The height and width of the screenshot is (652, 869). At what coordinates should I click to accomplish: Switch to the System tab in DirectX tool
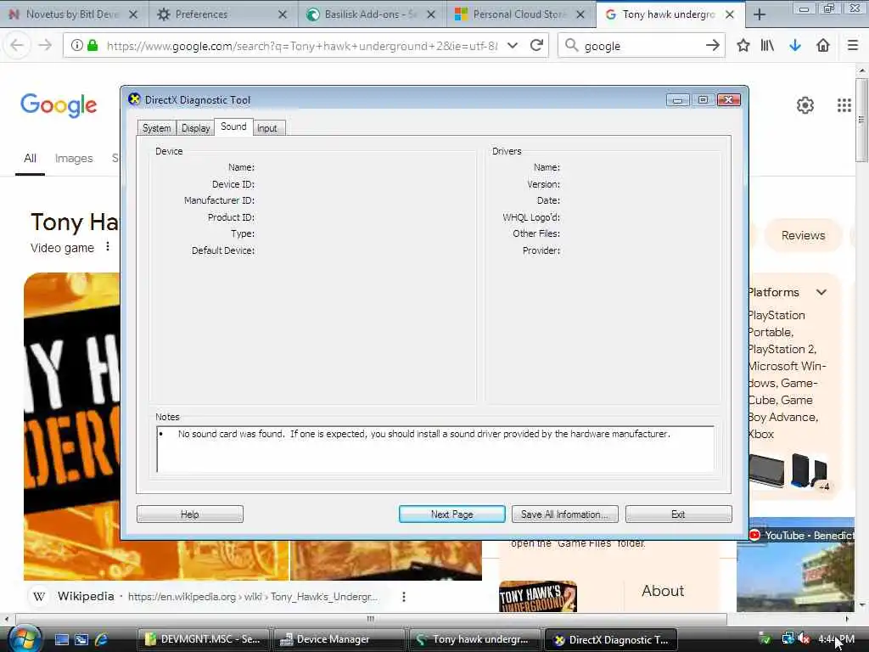[156, 128]
